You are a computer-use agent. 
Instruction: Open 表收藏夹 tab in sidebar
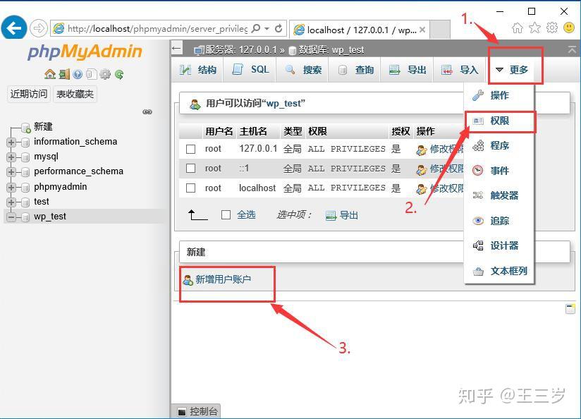75,94
